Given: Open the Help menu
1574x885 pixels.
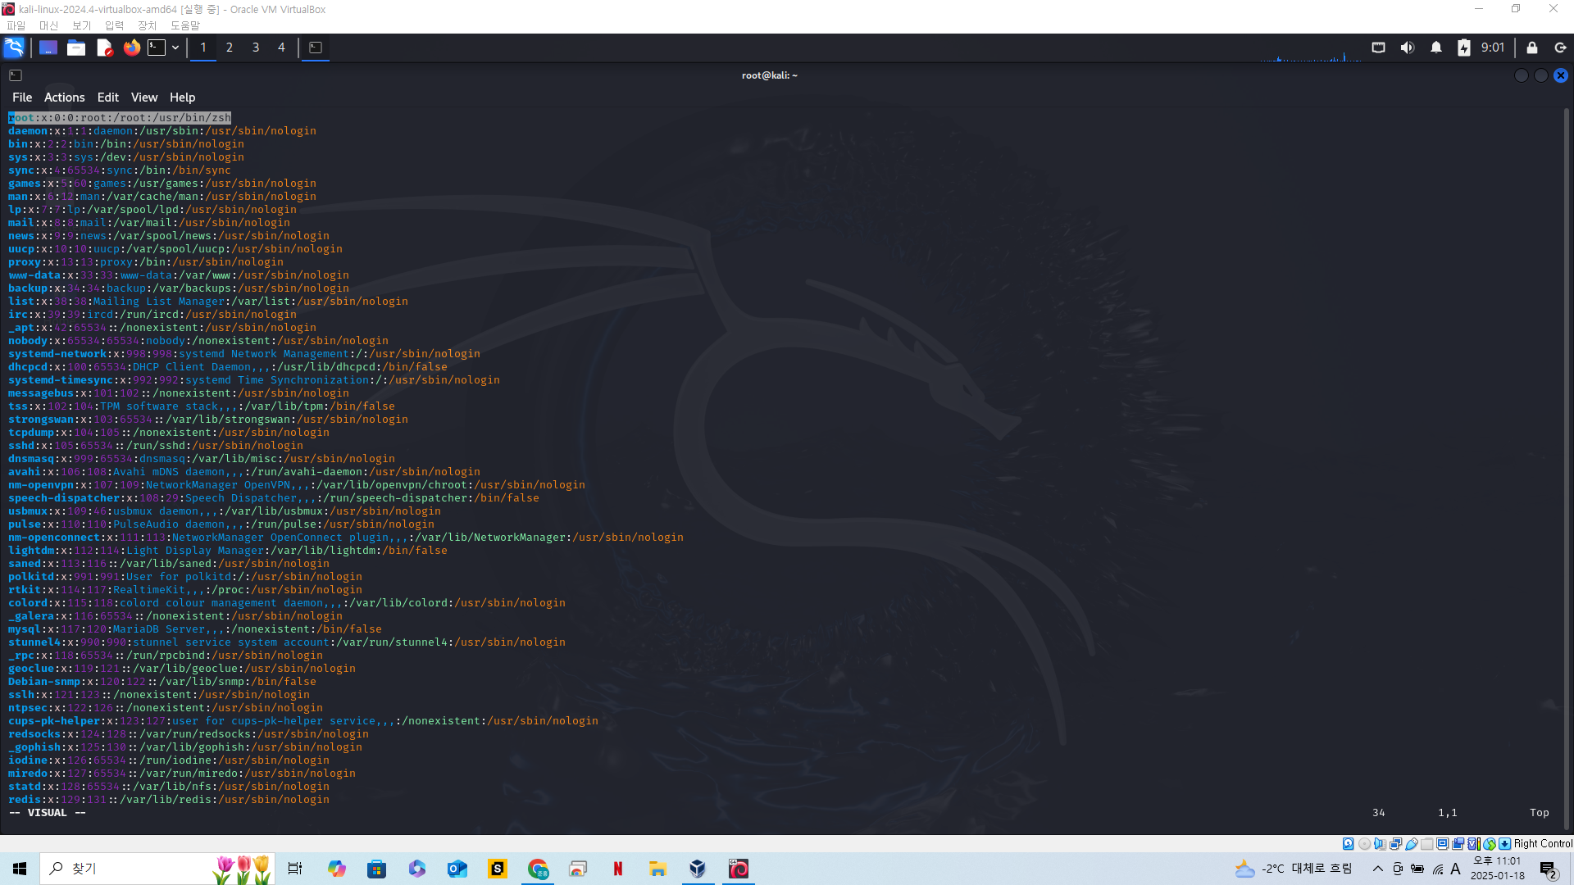Looking at the screenshot, I should [182, 97].
